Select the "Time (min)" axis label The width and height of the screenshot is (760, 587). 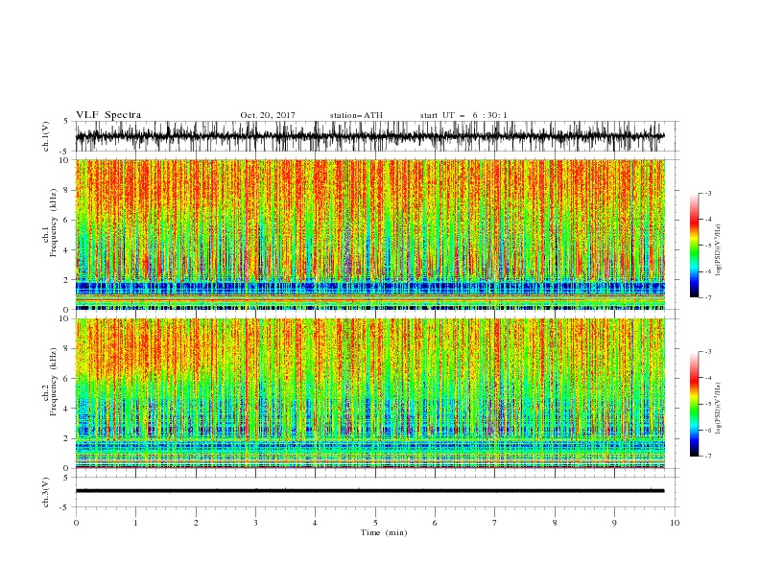click(384, 532)
